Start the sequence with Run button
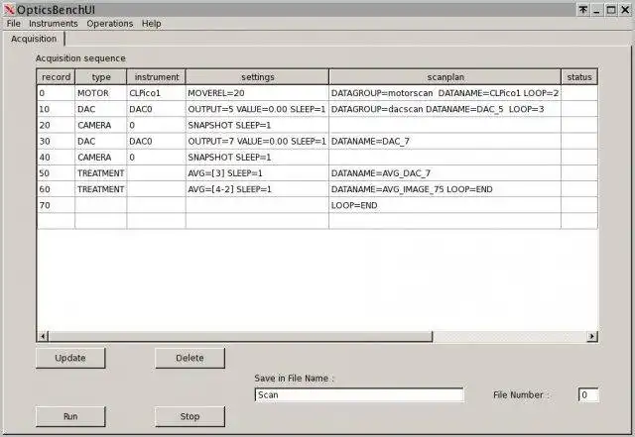Image resolution: width=635 pixels, height=437 pixels. [70, 416]
